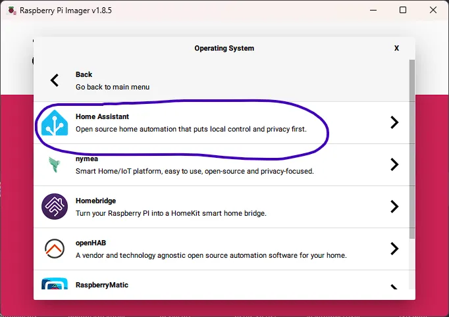Click the openHAB logo icon
The height and width of the screenshot is (317, 449).
point(55,249)
